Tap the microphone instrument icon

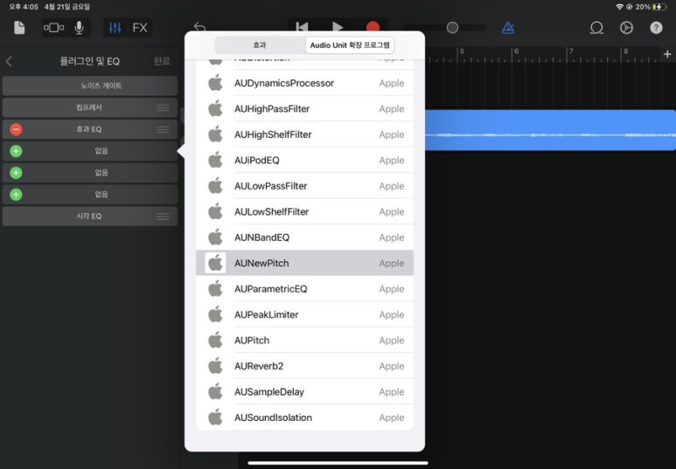point(79,28)
